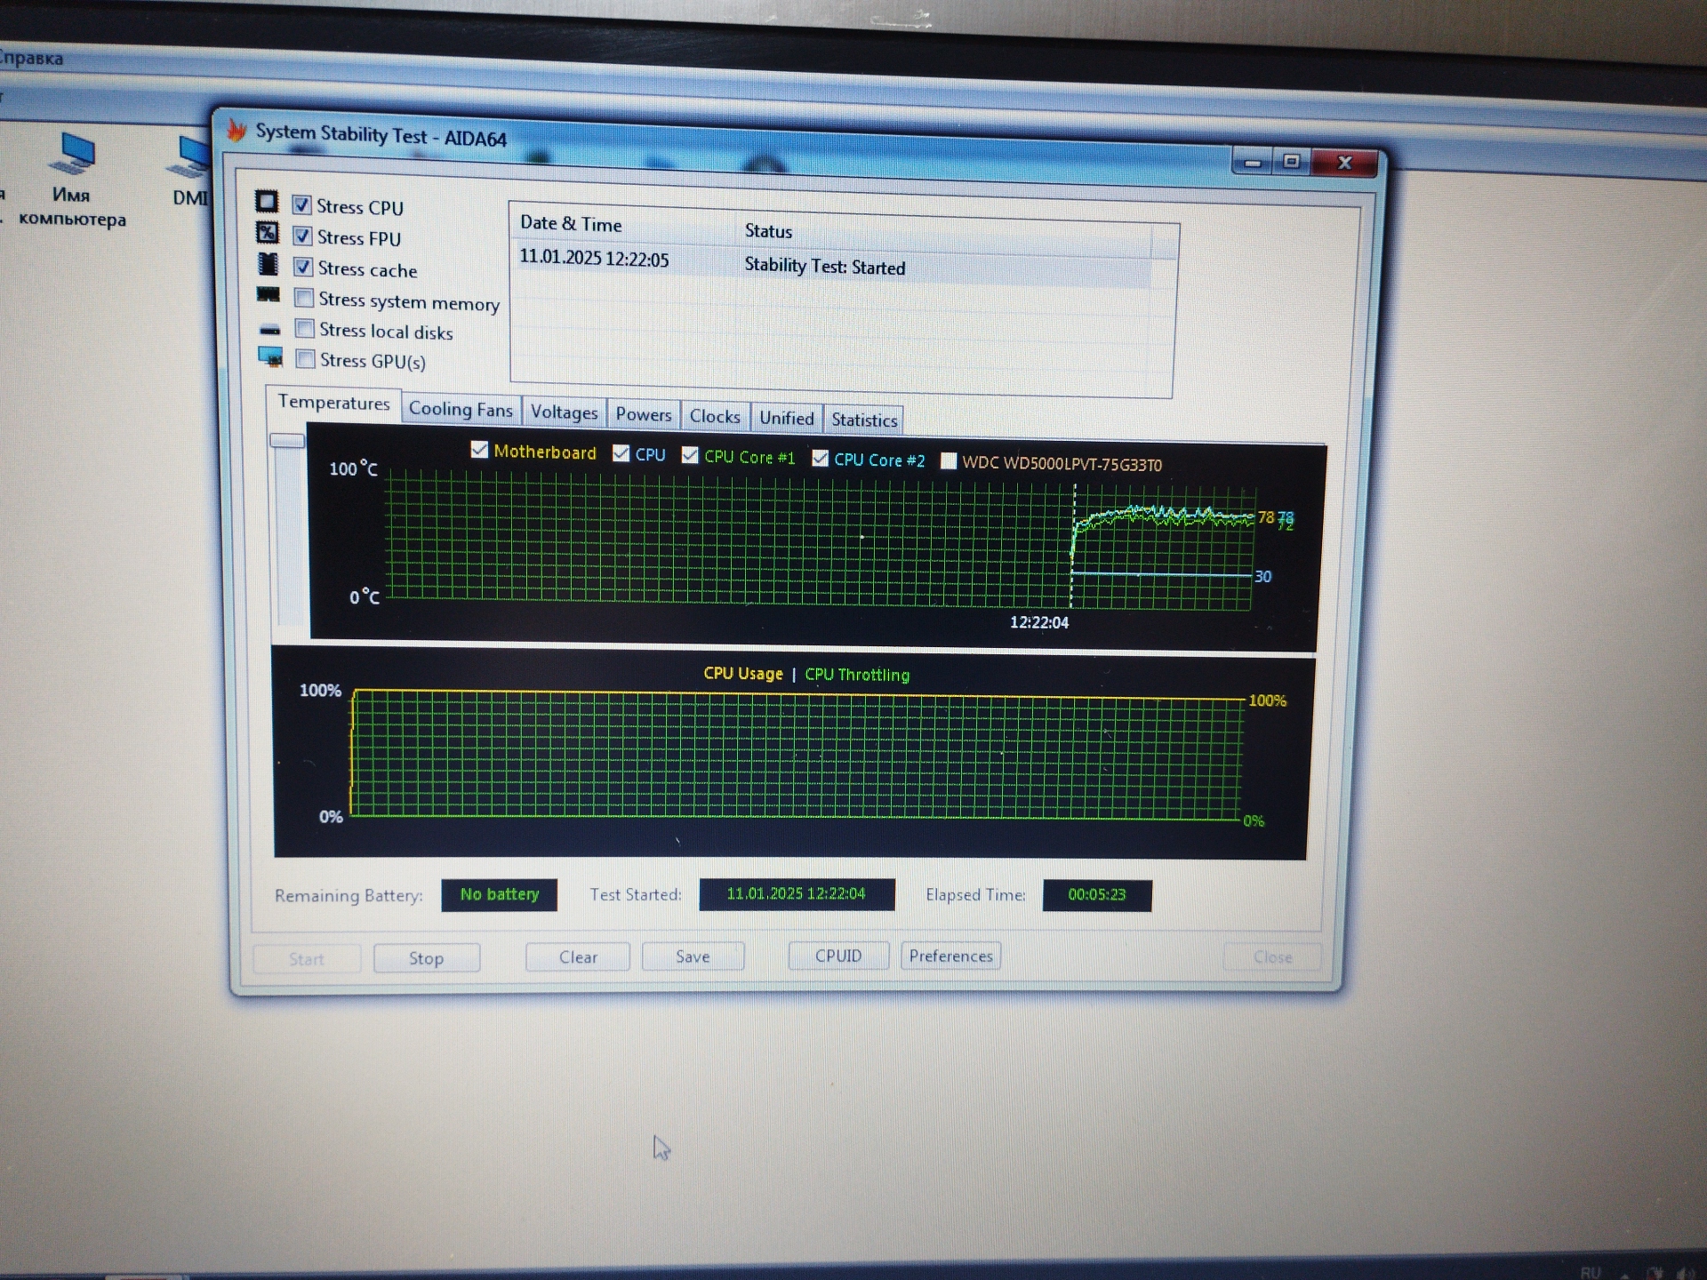
Task: Toggle CPU Core #2 temperature checkbox
Action: (x=820, y=459)
